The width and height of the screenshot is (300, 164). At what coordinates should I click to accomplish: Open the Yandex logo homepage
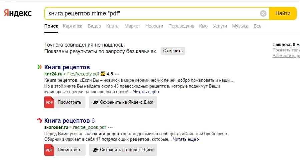pyautogui.click(x=18, y=13)
